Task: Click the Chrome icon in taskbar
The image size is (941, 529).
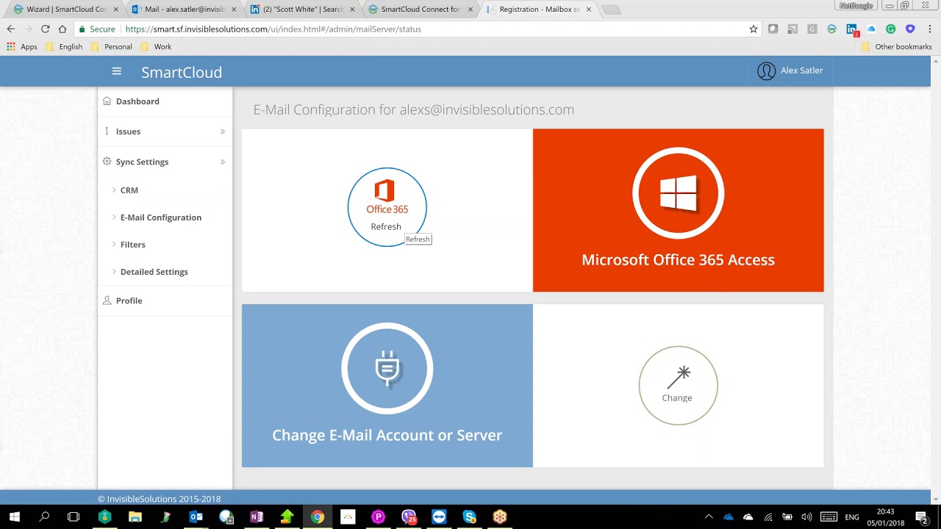Action: point(317,517)
